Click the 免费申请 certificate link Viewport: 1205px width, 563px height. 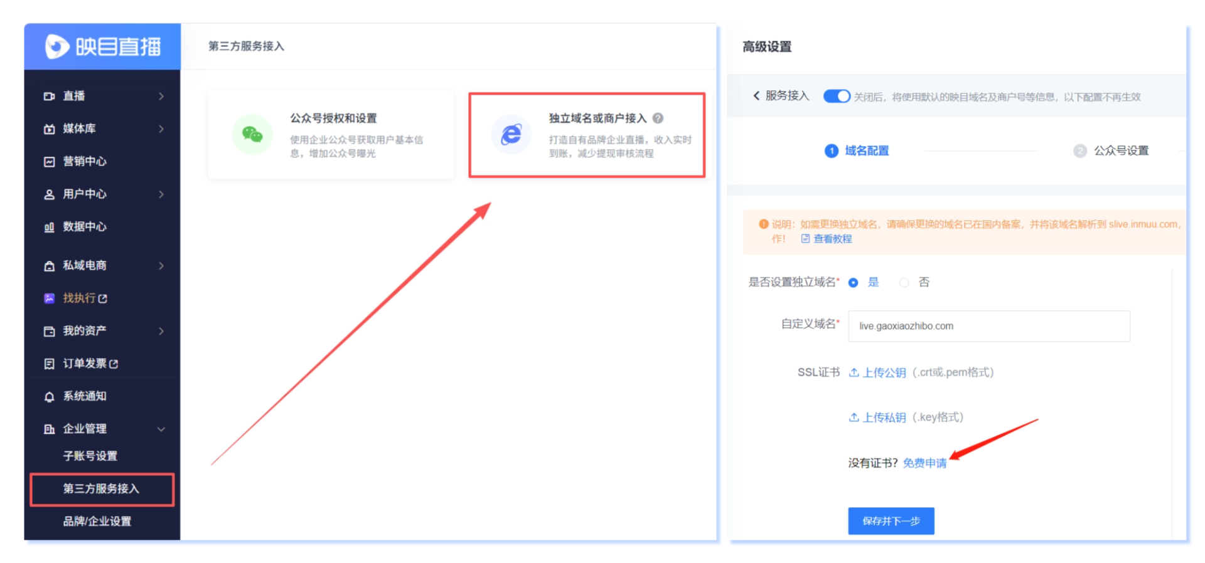(924, 463)
